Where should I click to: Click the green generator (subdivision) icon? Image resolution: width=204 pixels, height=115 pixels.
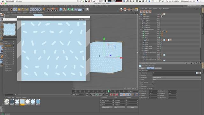coord(69,9)
